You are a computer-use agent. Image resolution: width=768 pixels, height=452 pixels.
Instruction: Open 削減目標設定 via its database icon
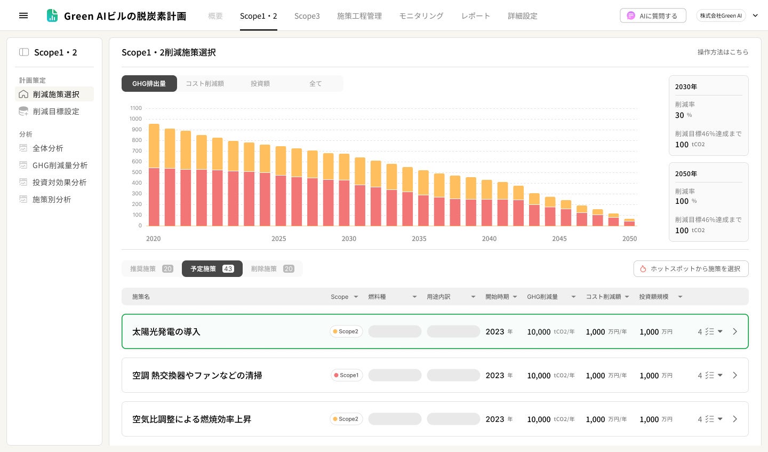(23, 111)
